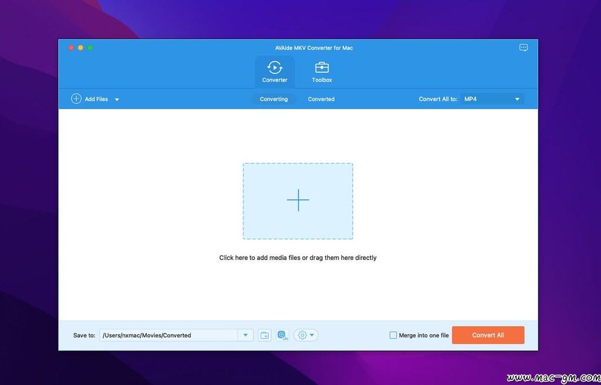Image resolution: width=601 pixels, height=385 pixels.
Task: Expand the Add Files dropdown arrow
Action: [117, 99]
